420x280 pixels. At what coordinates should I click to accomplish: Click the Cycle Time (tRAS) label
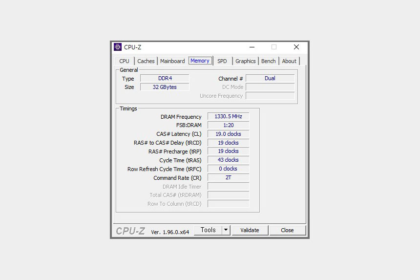click(180, 160)
